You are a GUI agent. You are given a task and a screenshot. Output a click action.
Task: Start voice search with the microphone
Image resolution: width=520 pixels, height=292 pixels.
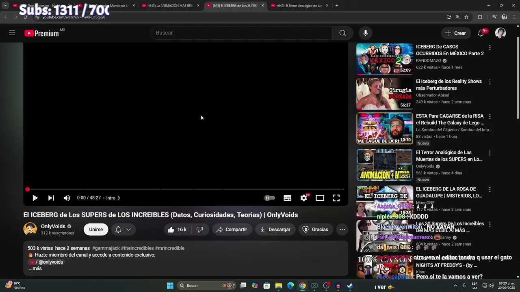pyautogui.click(x=366, y=33)
